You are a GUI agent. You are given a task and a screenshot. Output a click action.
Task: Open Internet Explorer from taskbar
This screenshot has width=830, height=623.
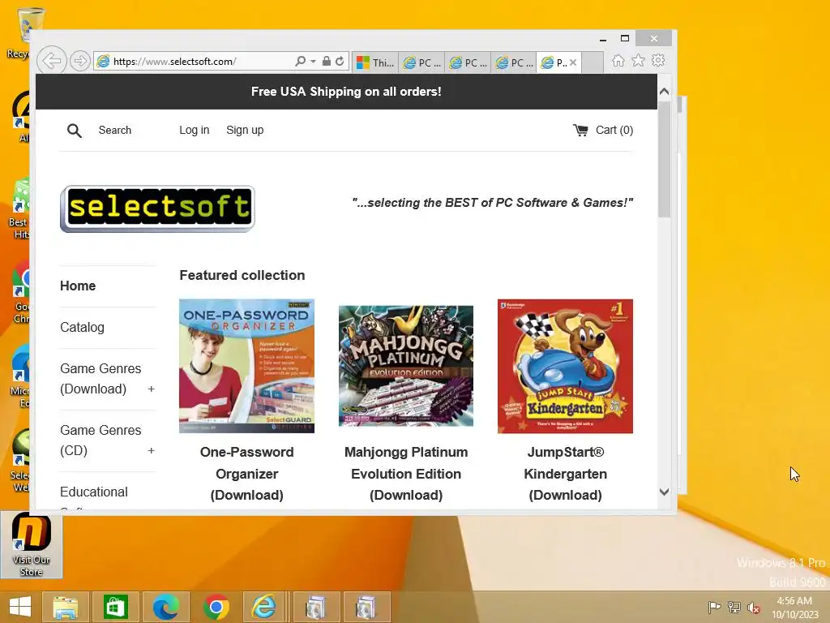coord(263,607)
